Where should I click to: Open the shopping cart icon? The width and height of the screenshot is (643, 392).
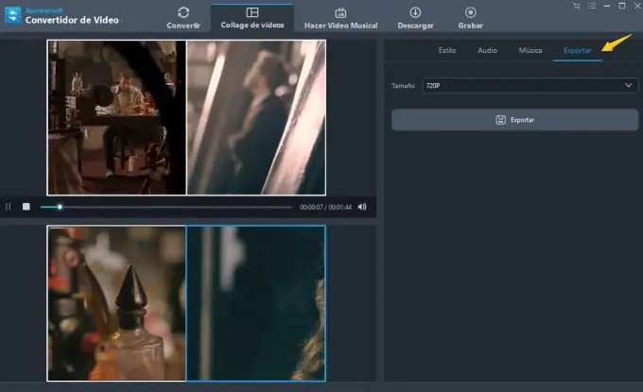(x=577, y=6)
